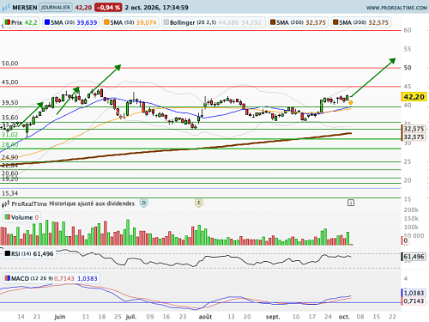The height and width of the screenshot is (322, 429).
Task: Click the 1,0383 MACD value tag on the axis
Action: tap(414, 293)
